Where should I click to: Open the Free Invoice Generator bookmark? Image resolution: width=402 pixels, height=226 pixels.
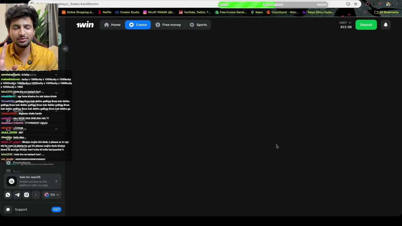point(231,12)
